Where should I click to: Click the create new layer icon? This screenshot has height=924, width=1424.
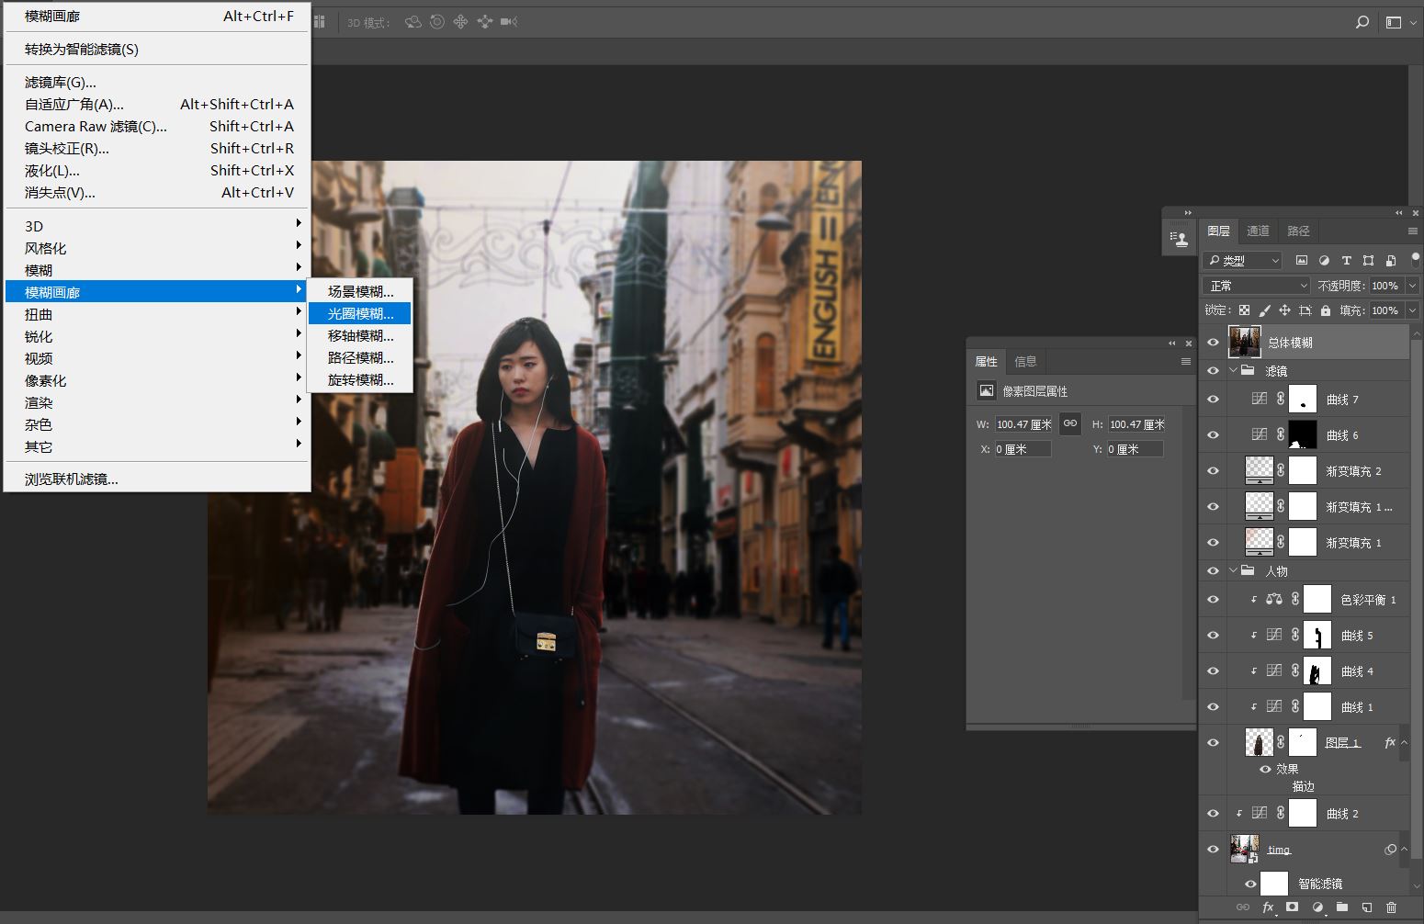(1367, 907)
